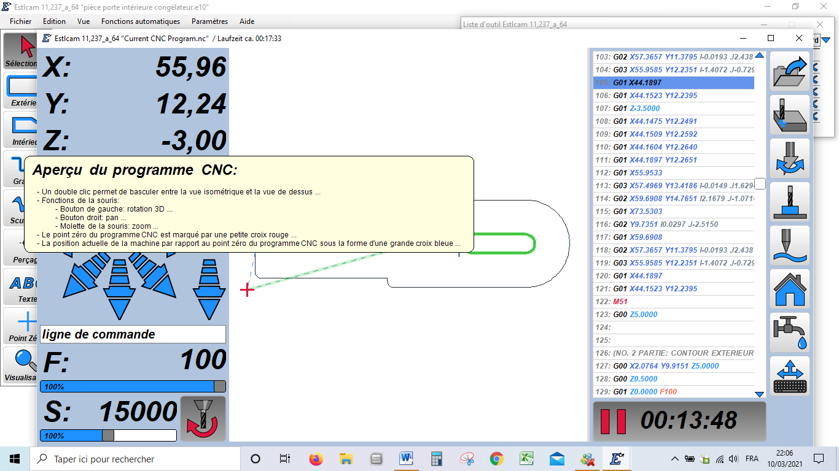Click the ligne de commande input field
839x471 pixels.
pyautogui.click(x=133, y=334)
